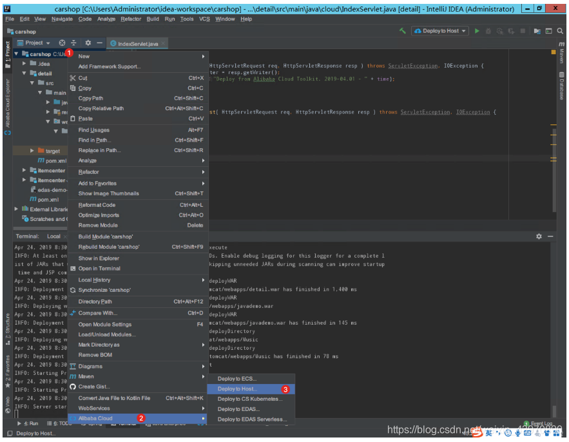The height and width of the screenshot is (442, 569).
Task: Select Deploy to EDAS Serverless option
Action: (x=251, y=419)
